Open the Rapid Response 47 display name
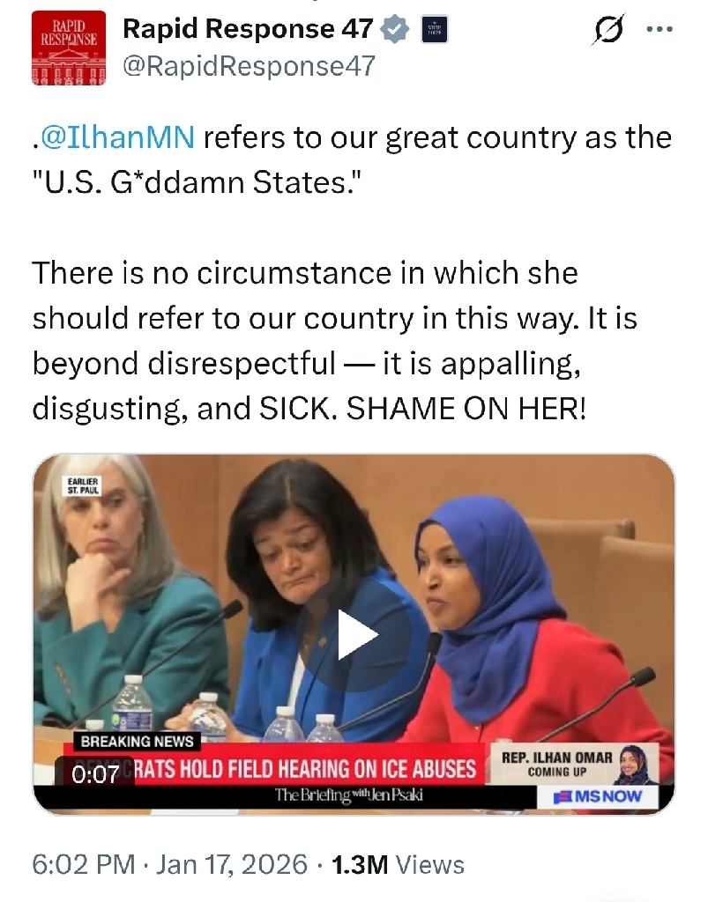 pos(248,29)
